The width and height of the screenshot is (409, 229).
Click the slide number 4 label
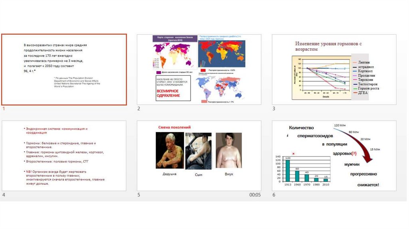4,195
